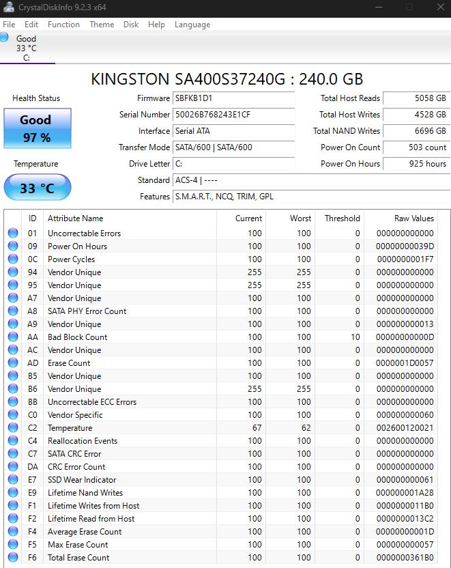Click the Total Host Writes value field
The height and width of the screenshot is (568, 451).
(x=416, y=115)
